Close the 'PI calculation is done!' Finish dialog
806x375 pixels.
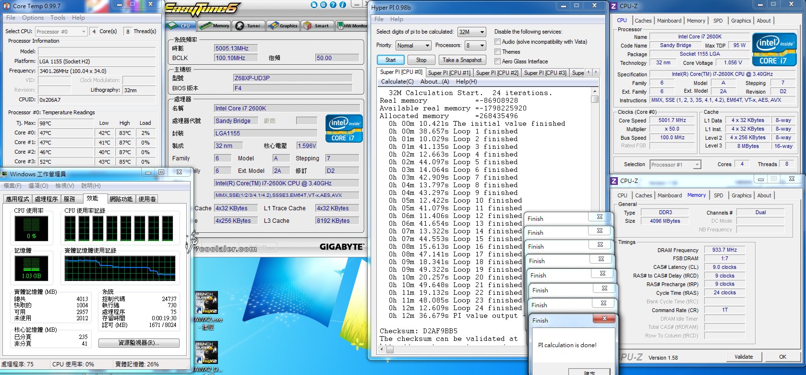604,318
